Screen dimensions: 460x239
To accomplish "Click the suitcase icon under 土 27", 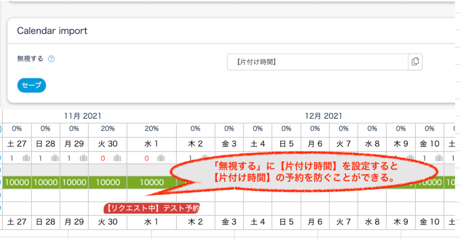I will [26, 158].
